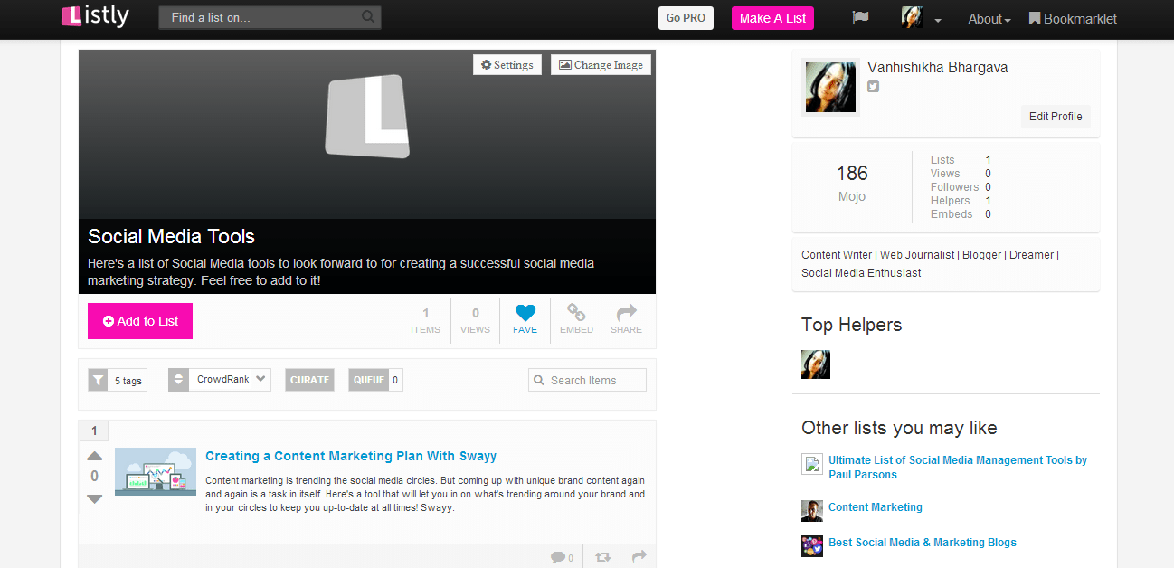Click the Followers stat row
Image resolution: width=1174 pixels, height=568 pixels.
pyautogui.click(x=961, y=187)
